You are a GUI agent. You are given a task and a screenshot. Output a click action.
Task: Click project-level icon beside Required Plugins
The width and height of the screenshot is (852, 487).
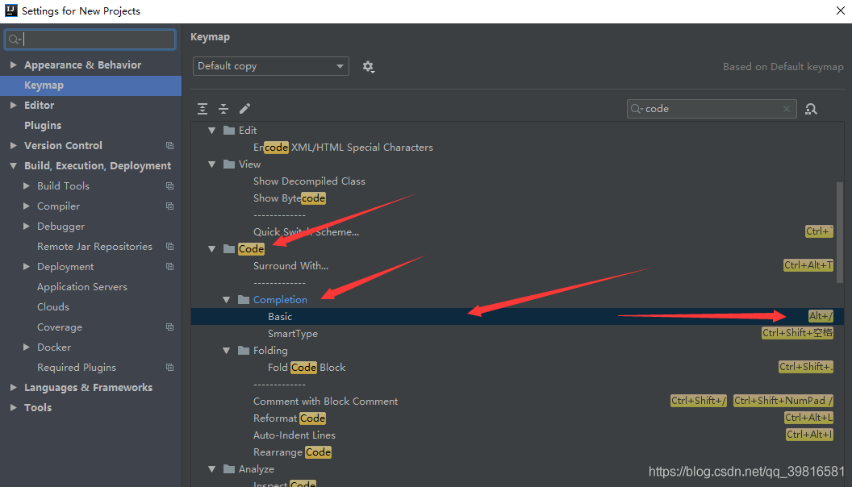click(169, 368)
